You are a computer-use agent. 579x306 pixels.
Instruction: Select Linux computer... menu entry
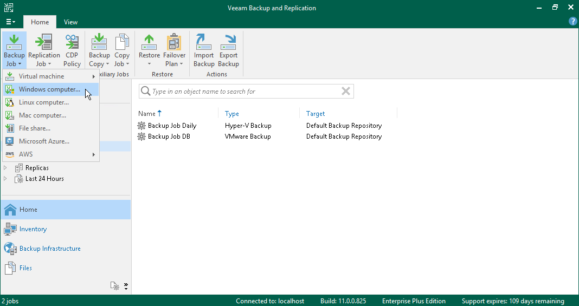[x=50, y=102]
